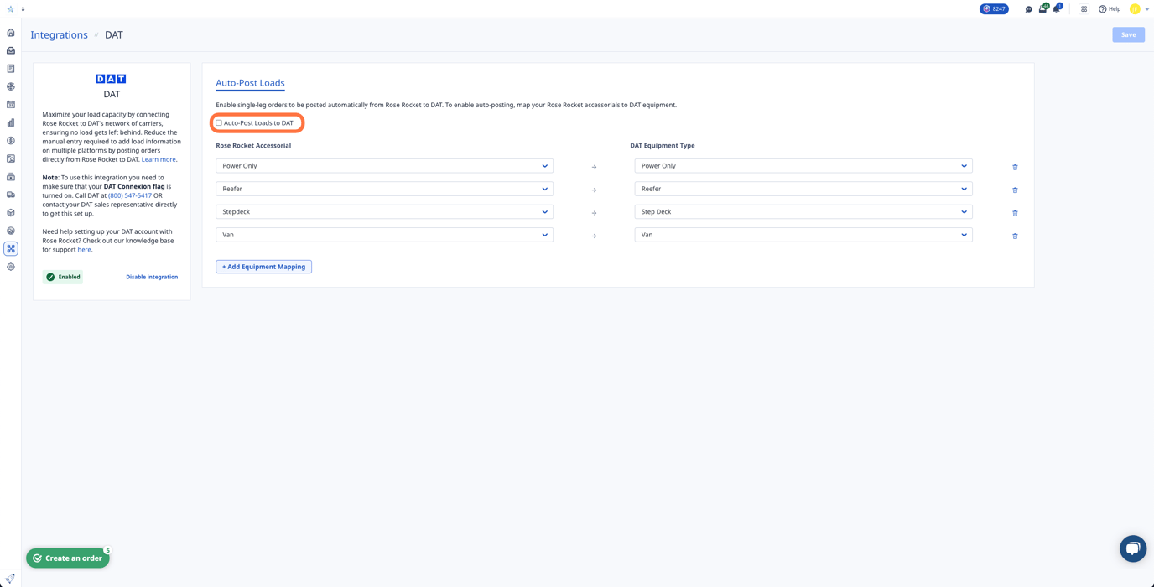
Task: Collapse the left sidebar with the top toggle
Action: click(22, 9)
